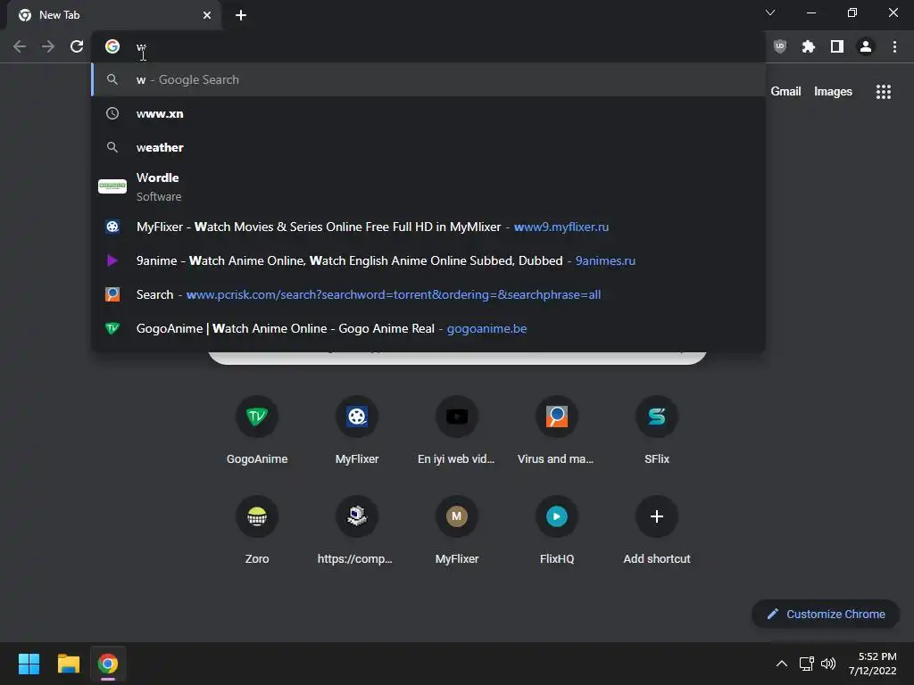
Task: Open the profile avatar menu
Action: tap(866, 46)
